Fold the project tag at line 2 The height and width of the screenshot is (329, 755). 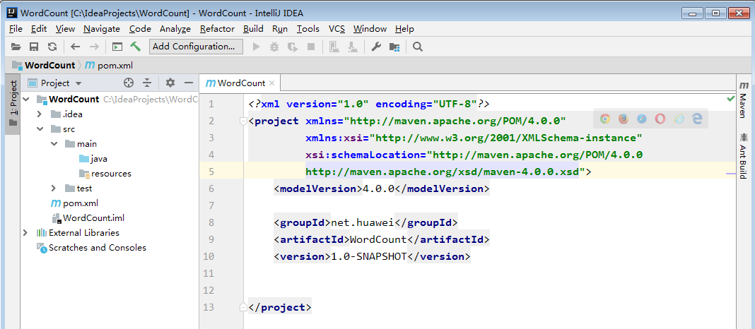pos(243,121)
